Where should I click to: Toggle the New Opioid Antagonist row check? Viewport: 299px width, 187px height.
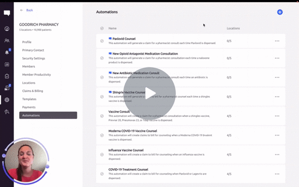click(102, 58)
